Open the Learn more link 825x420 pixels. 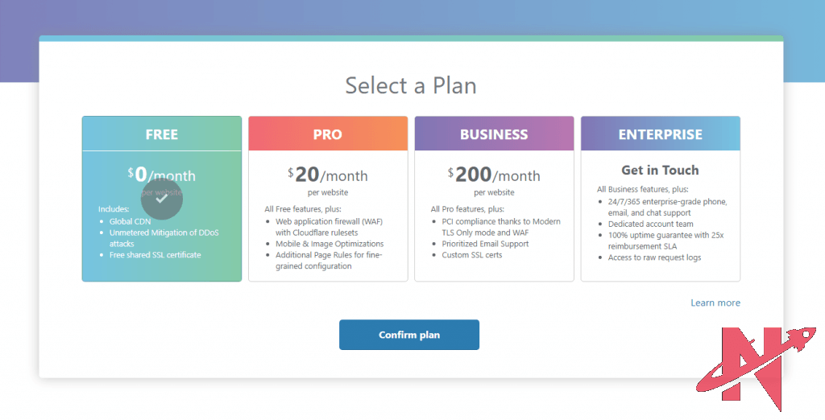point(715,303)
